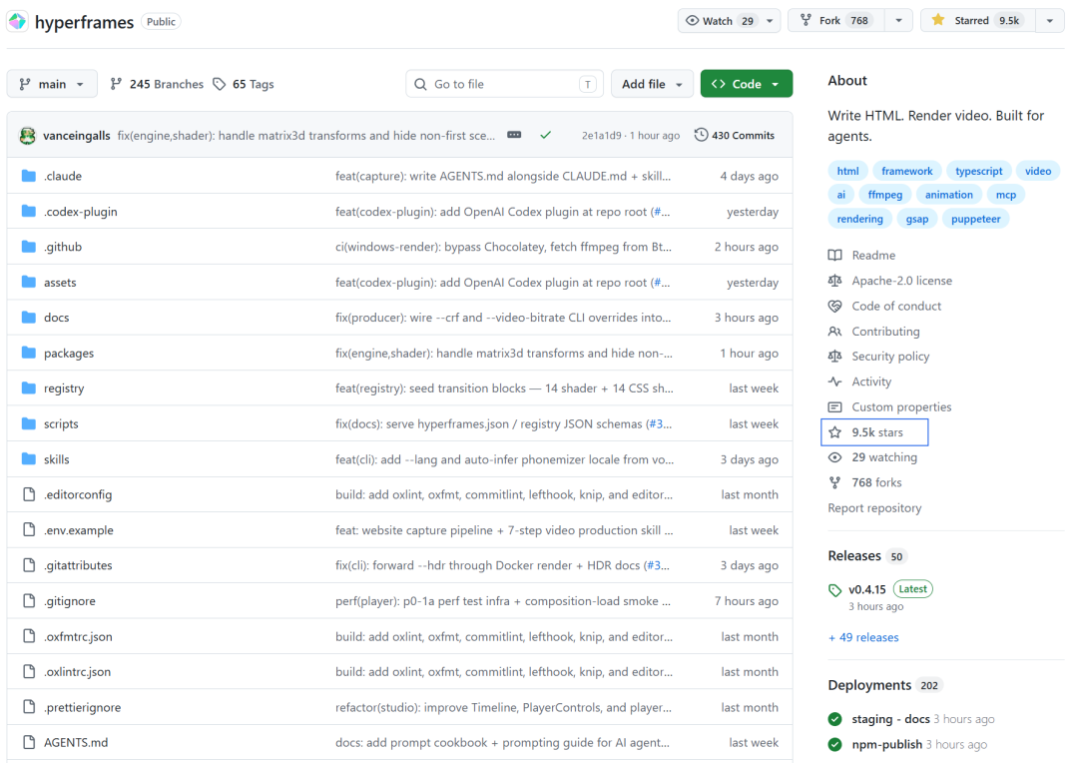Open the Activity page
Screen dimensions: 1078x763
pyautogui.click(x=870, y=381)
